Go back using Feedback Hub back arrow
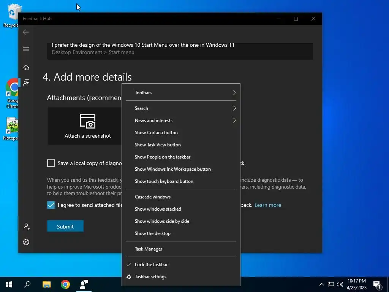 [26, 32]
